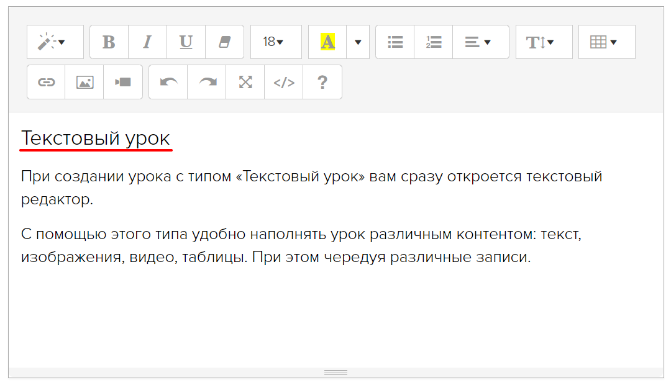Apply the yellow highlight color
This screenshot has width=671, height=385.
(x=327, y=42)
